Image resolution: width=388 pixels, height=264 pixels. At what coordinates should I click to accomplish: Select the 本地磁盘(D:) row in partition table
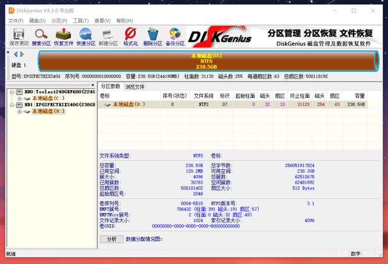pyautogui.click(x=233, y=105)
